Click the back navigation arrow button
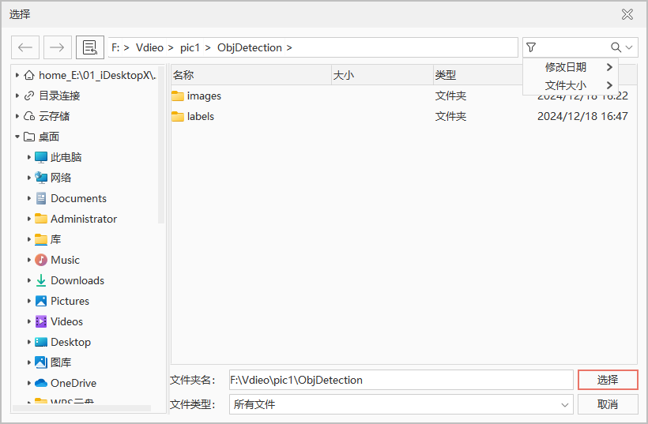648x424 pixels. point(25,47)
